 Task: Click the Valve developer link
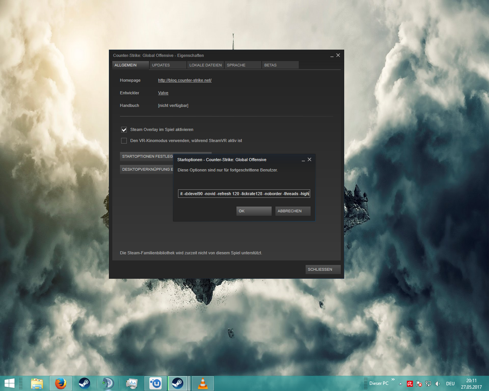[x=163, y=93]
